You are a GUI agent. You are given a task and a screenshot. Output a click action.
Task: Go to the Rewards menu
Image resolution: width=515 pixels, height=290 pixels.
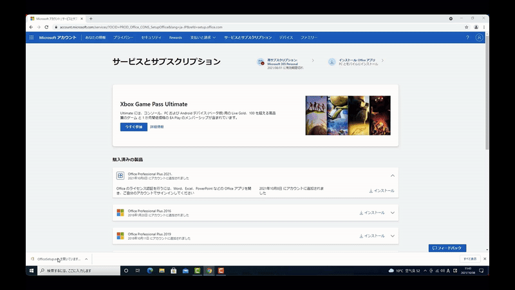(x=175, y=37)
